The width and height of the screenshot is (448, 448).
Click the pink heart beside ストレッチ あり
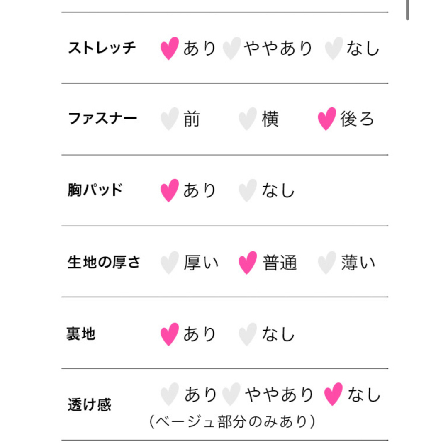(170, 48)
